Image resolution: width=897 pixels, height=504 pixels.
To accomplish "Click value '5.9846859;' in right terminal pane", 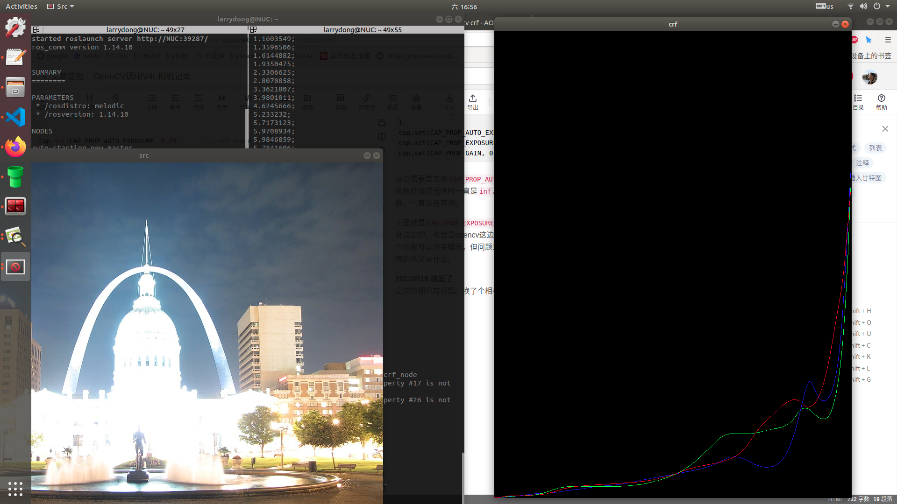I will coord(274,140).
